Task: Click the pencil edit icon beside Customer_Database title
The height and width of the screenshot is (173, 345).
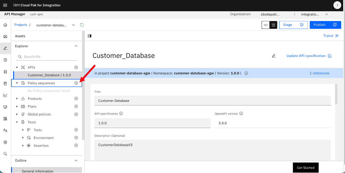Action: tap(274, 56)
